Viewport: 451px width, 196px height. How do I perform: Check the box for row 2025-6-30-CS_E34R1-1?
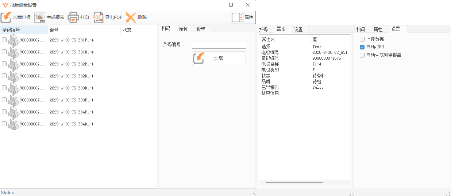(x=4, y=124)
